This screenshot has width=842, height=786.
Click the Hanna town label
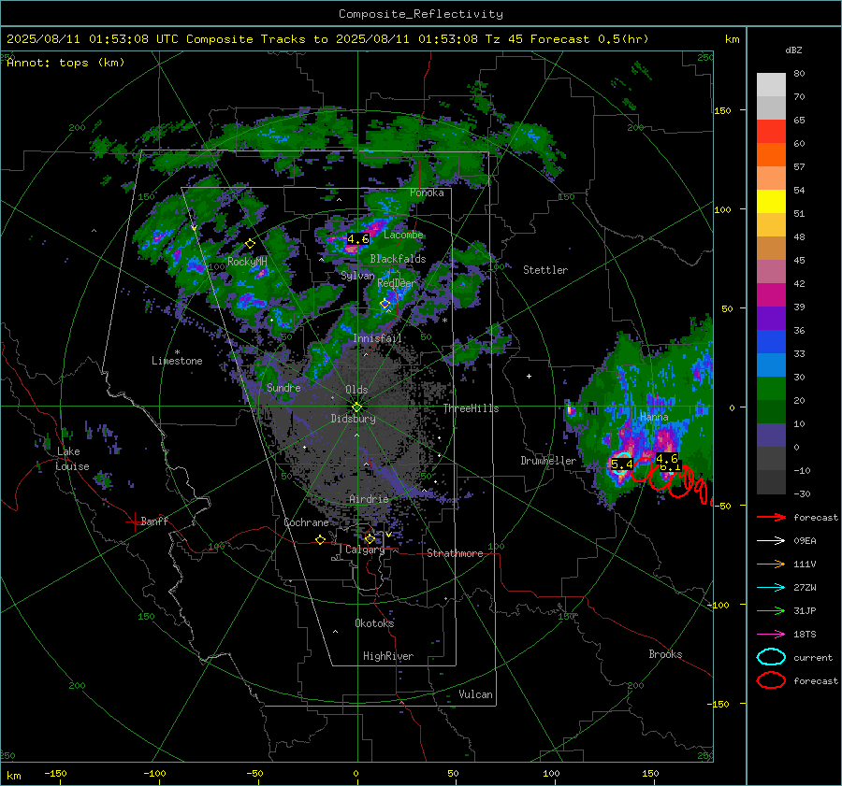tap(654, 417)
